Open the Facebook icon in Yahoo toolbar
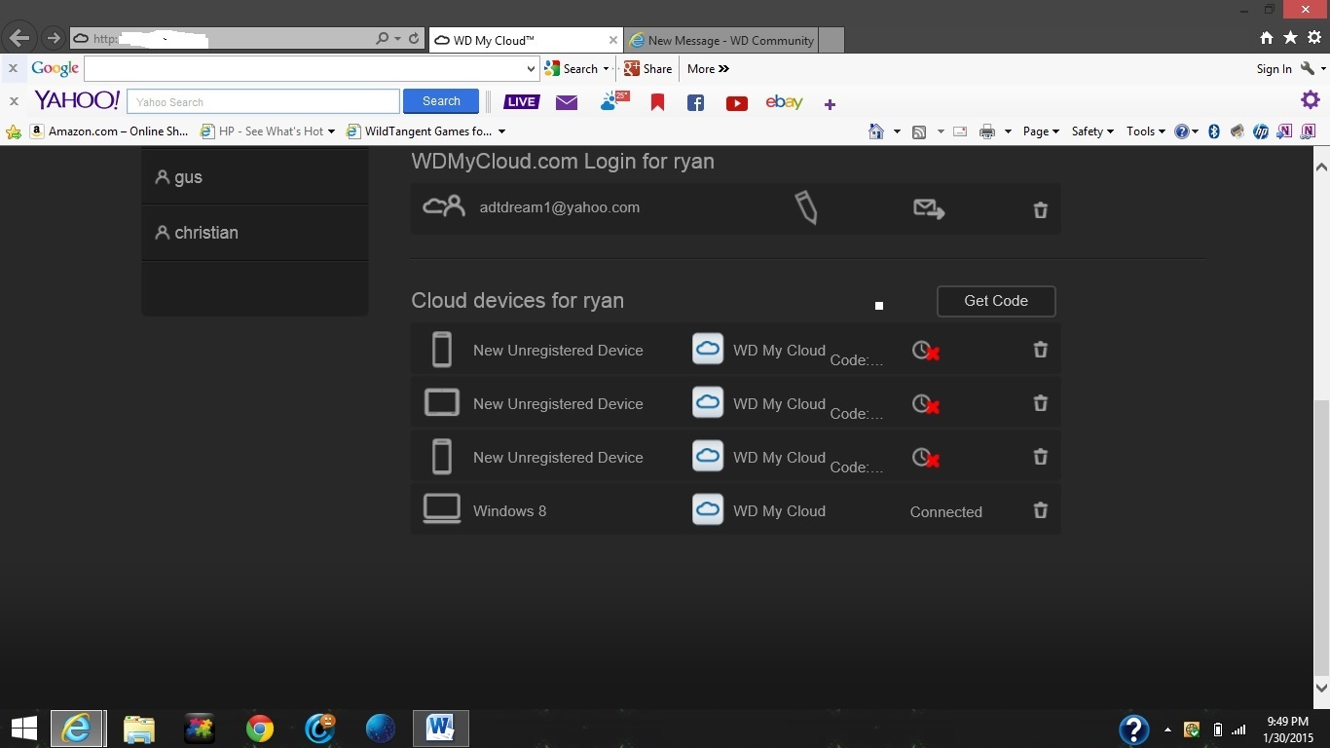Image resolution: width=1330 pixels, height=748 pixels. click(x=695, y=103)
